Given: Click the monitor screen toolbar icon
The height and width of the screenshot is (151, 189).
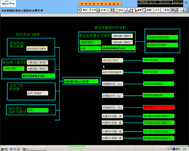Looking at the screenshot, I should point(174,10).
